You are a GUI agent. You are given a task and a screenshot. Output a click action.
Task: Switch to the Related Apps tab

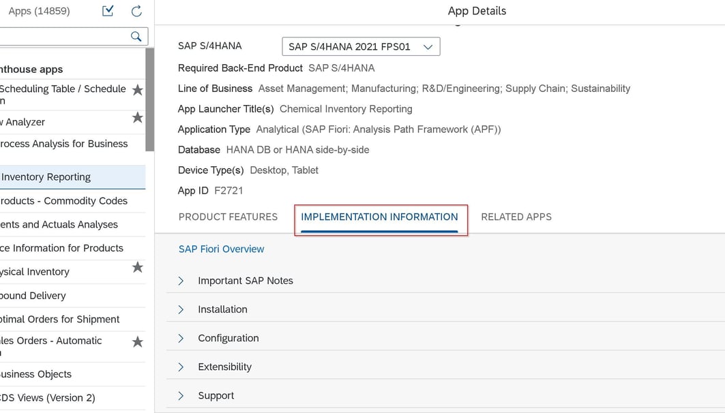(516, 217)
